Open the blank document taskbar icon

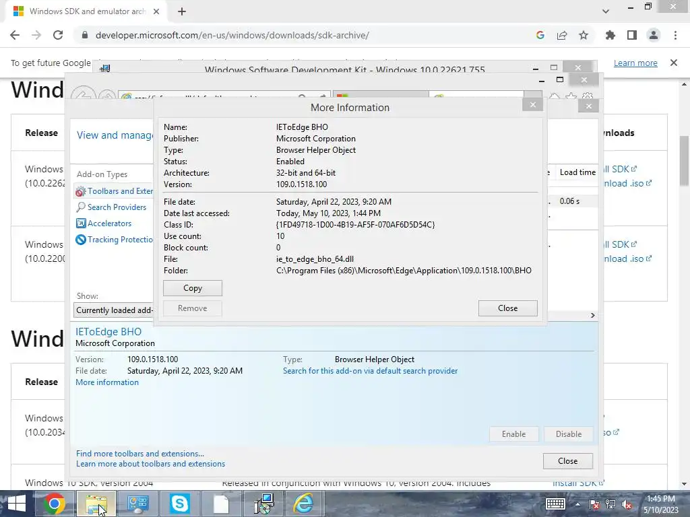click(221, 504)
